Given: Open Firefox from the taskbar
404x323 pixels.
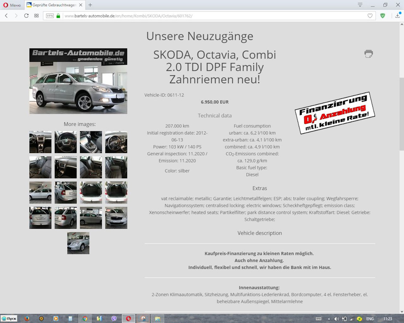Looking at the screenshot, I should 27,319.
